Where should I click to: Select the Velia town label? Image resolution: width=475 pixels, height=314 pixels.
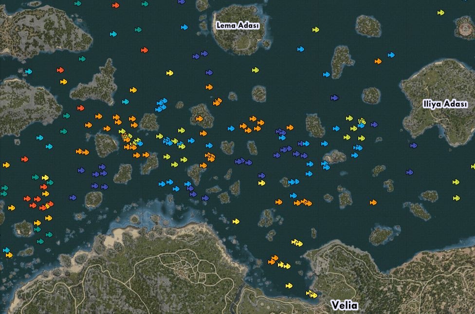[x=344, y=305]
